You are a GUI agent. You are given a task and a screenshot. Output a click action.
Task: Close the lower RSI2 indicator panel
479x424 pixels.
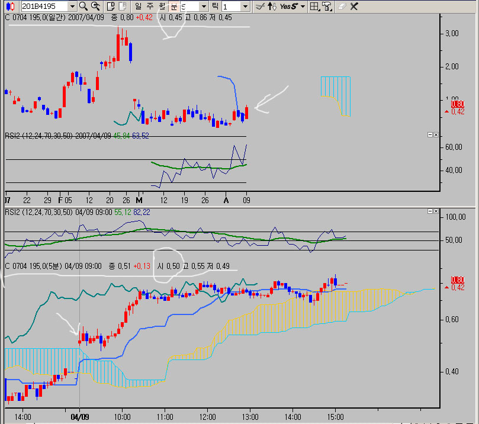(436, 211)
